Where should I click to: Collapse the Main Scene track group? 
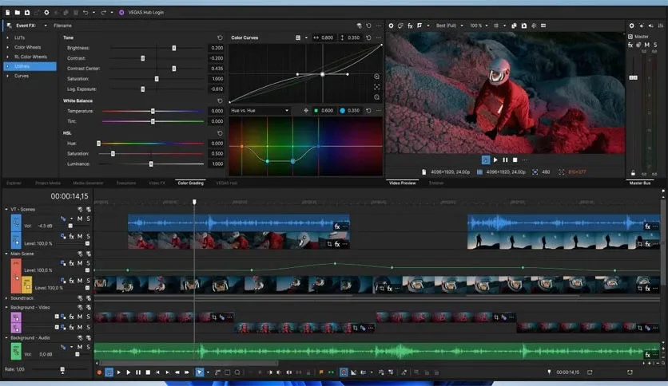[x=6, y=254]
